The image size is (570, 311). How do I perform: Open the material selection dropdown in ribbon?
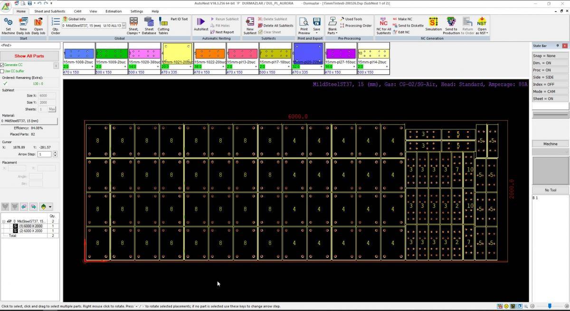124,26
